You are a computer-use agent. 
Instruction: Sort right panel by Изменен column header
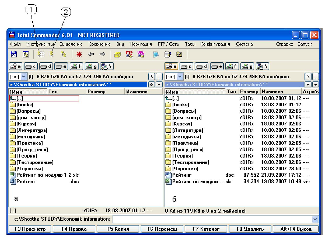tap(281, 92)
